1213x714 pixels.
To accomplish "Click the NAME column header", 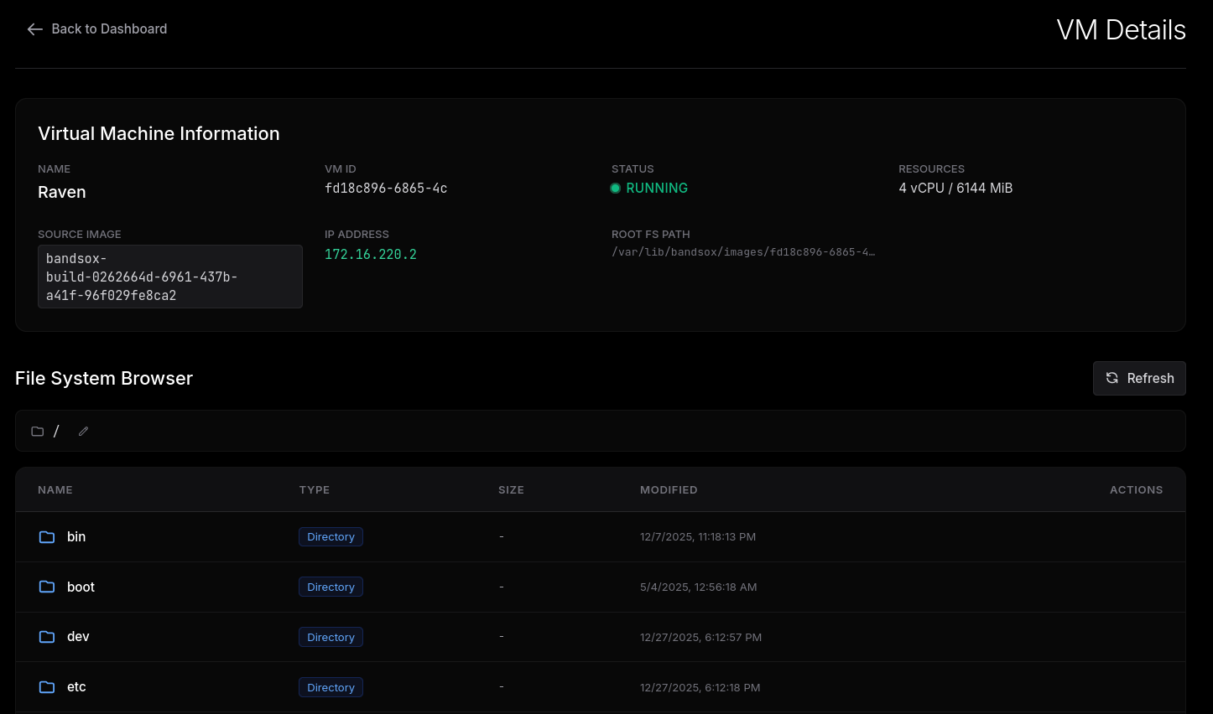I will click(55, 490).
